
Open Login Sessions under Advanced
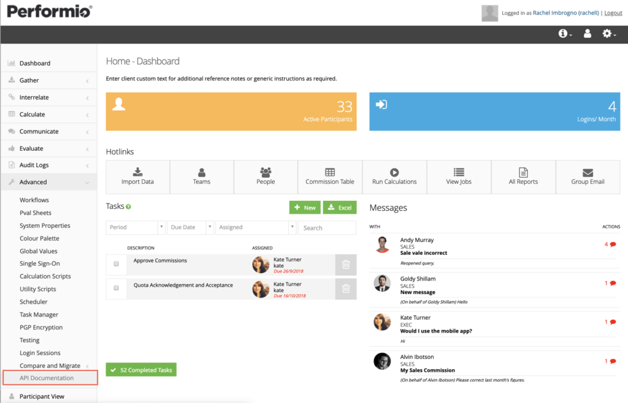click(x=40, y=353)
